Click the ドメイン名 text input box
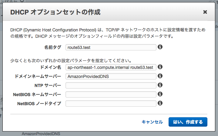The height and width of the screenshot is (136, 218). click(x=111, y=67)
